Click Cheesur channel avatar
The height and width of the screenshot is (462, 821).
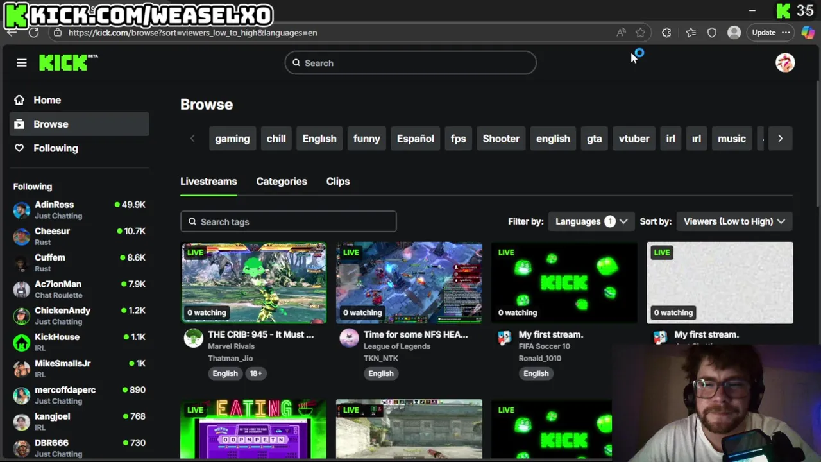coord(22,236)
